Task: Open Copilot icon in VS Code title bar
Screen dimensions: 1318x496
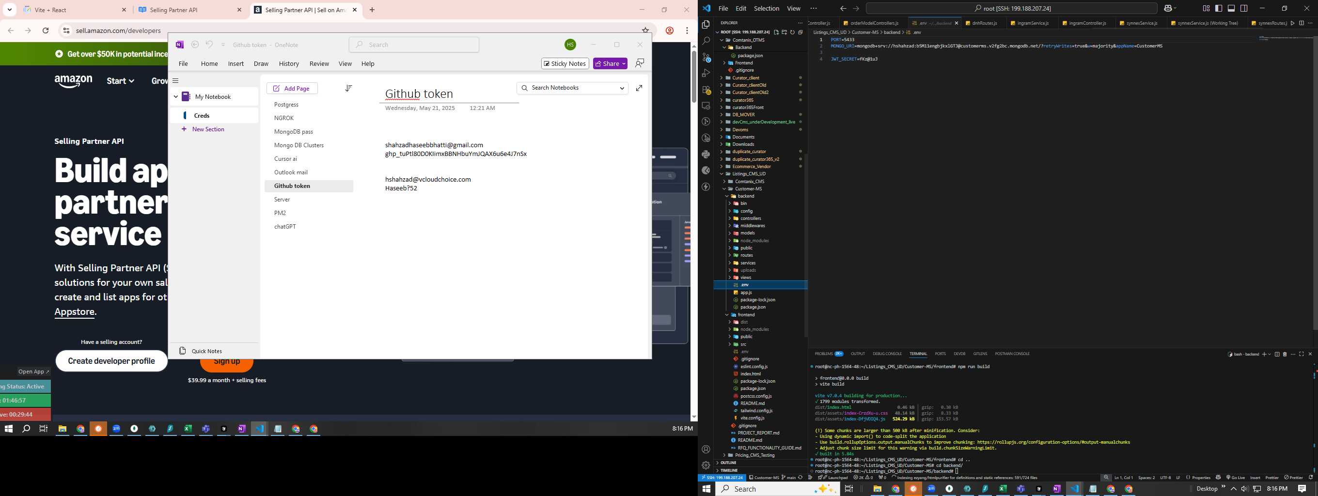Action: [x=1168, y=8]
